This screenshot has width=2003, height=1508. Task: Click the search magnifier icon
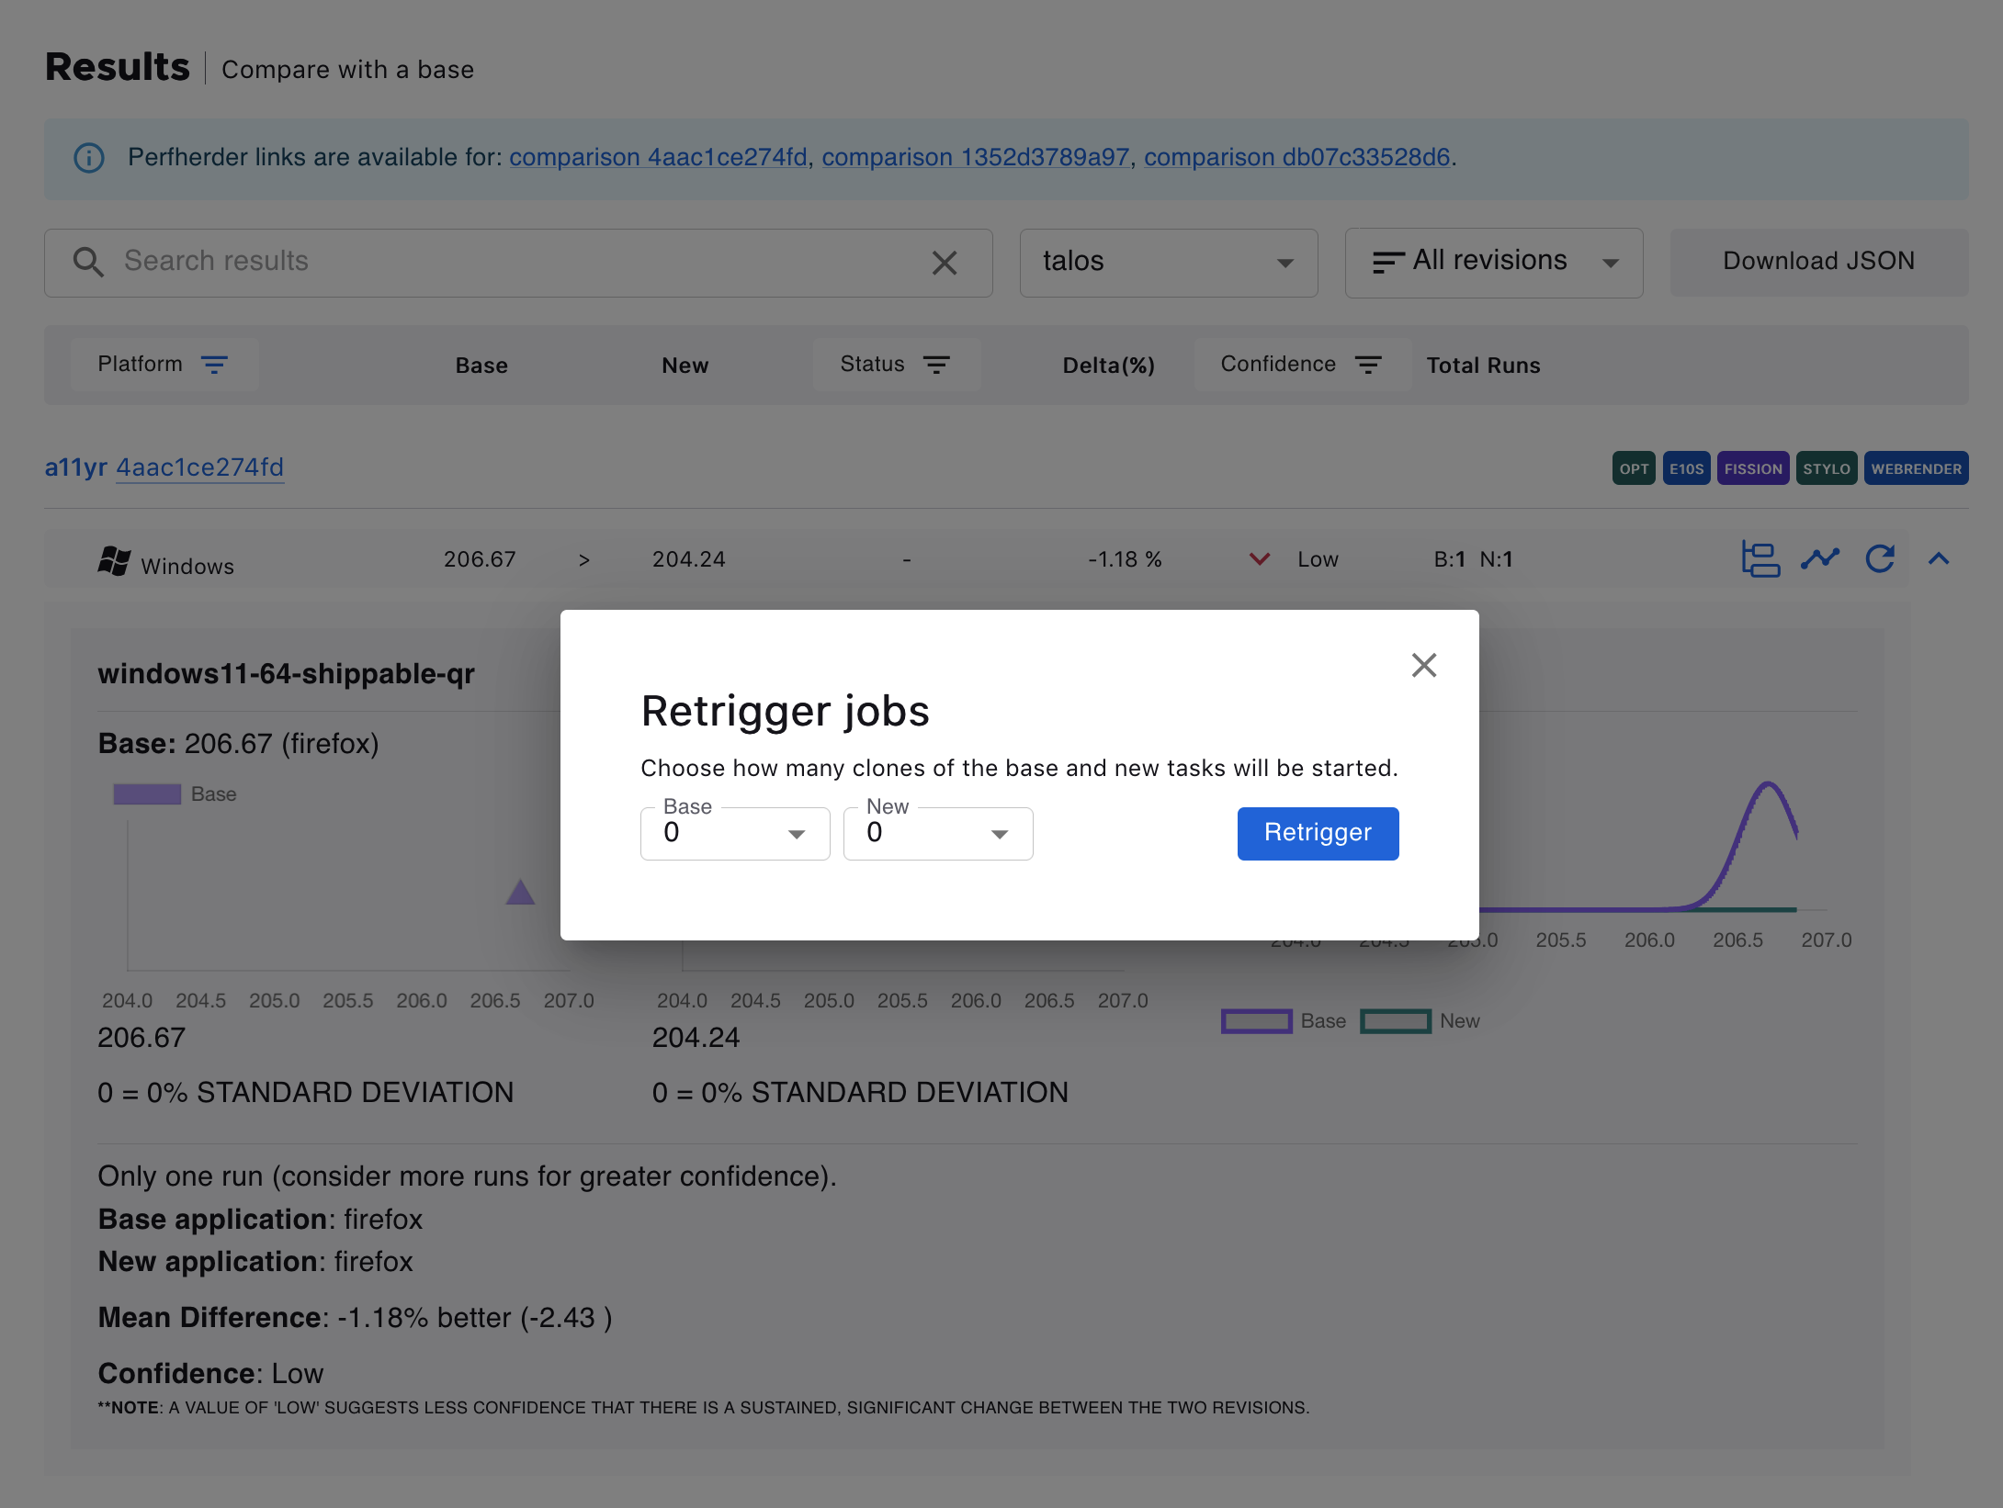coord(89,263)
